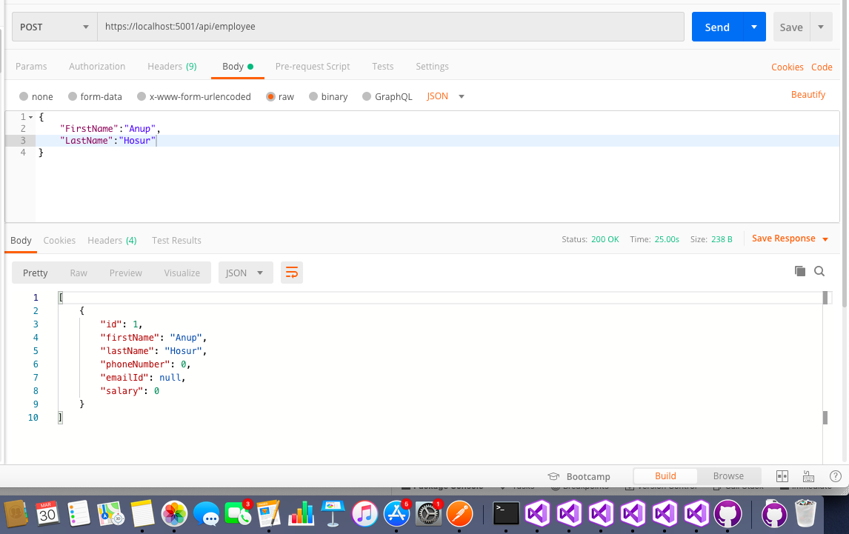Expand the Send button arrow options
The width and height of the screenshot is (849, 534).
point(754,27)
